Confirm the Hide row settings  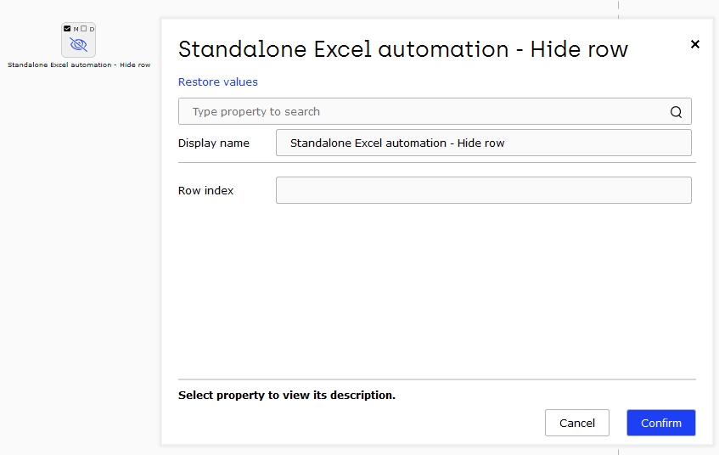(660, 423)
